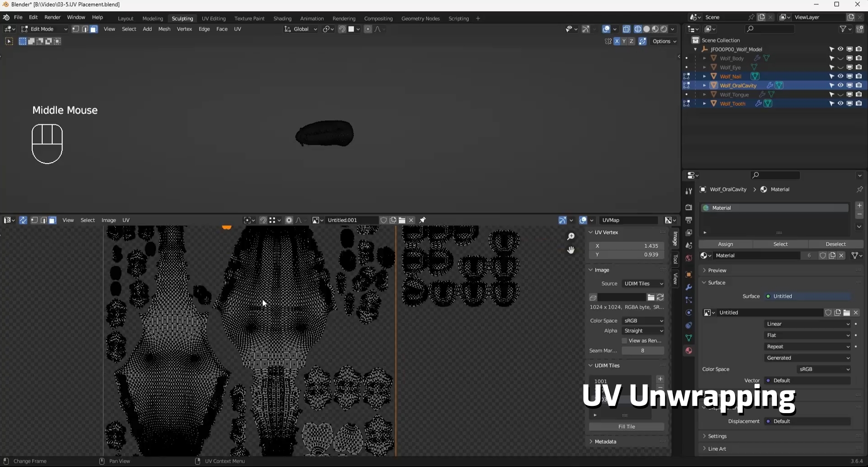The height and width of the screenshot is (467, 868).
Task: Expand the Wolf_Body tree item
Action: (704, 58)
